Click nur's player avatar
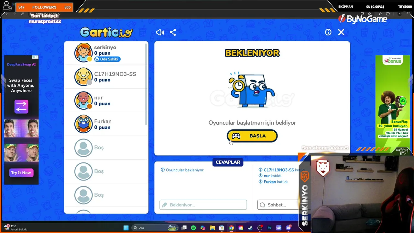Screen dimensions: 414x233 83,100
